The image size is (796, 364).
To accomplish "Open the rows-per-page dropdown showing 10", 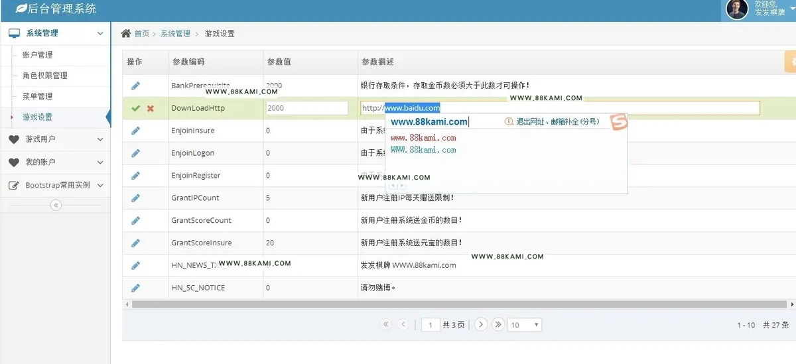I will tap(525, 325).
